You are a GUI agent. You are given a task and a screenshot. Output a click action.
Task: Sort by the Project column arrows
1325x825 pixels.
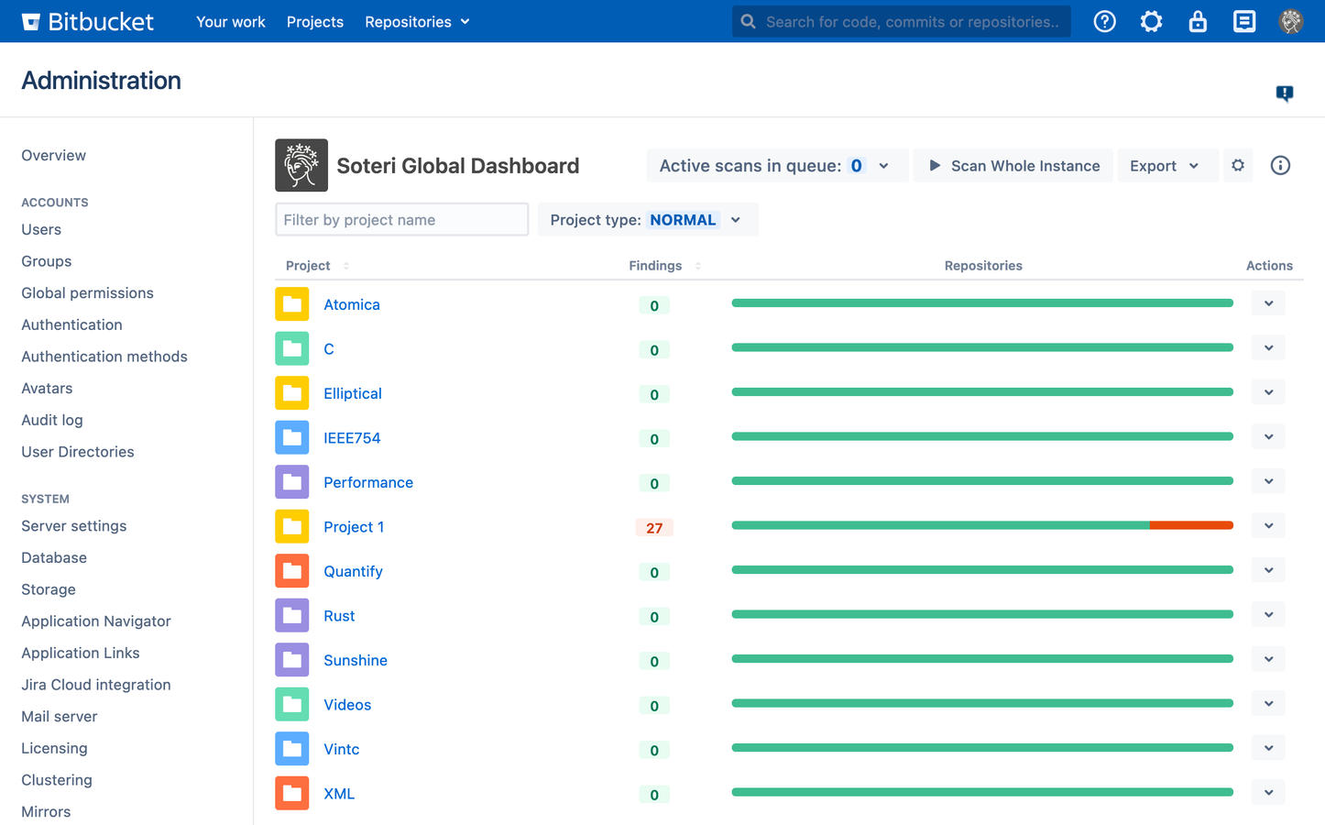point(346,266)
